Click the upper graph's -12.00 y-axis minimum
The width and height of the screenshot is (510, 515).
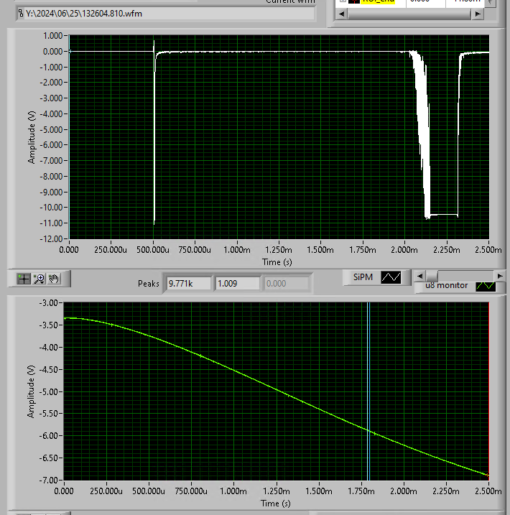click(x=51, y=238)
